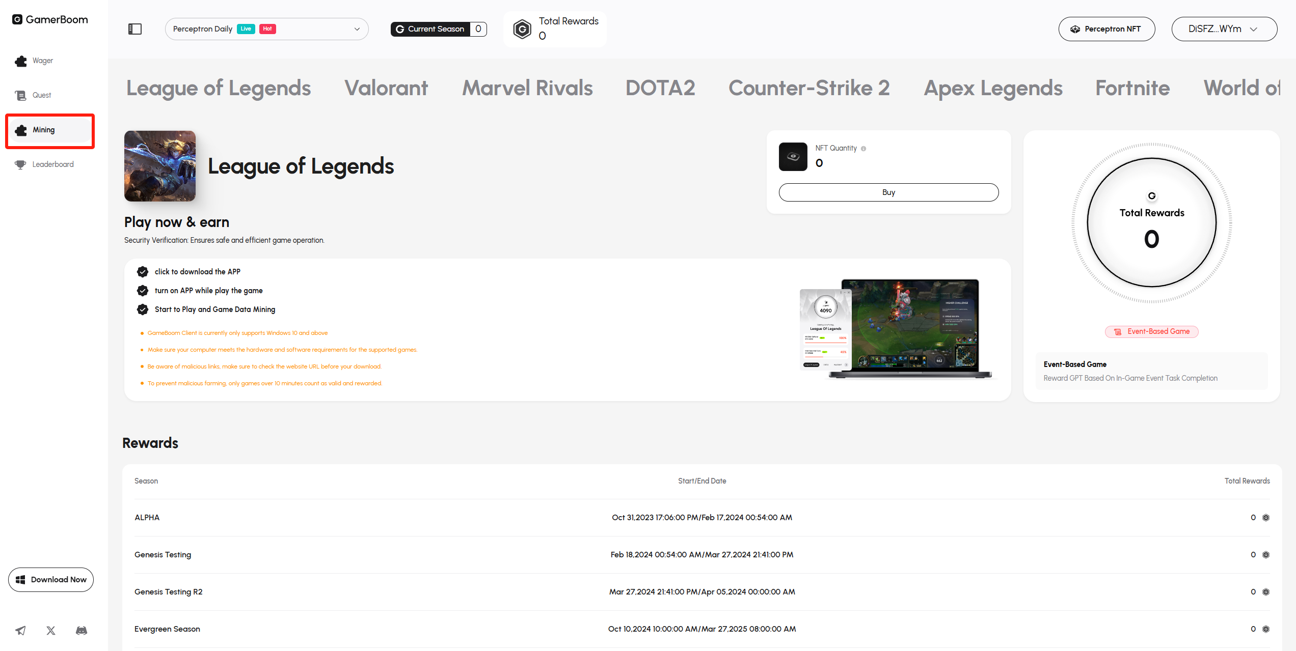
Task: Click the GamerBoom logo icon
Action: point(17,19)
